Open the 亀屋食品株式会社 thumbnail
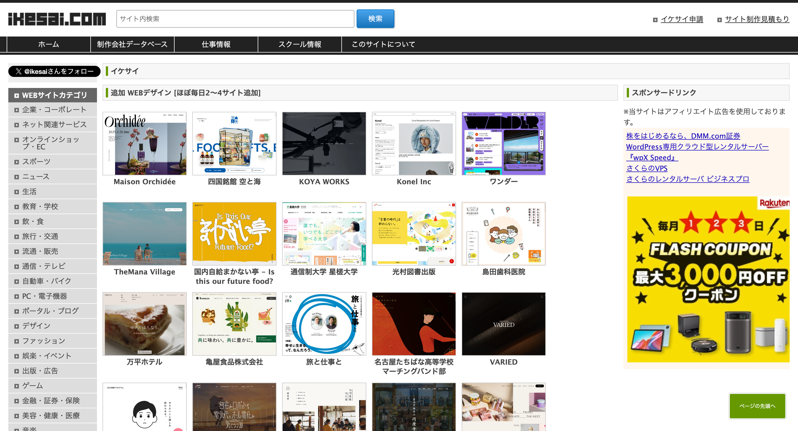 234,324
